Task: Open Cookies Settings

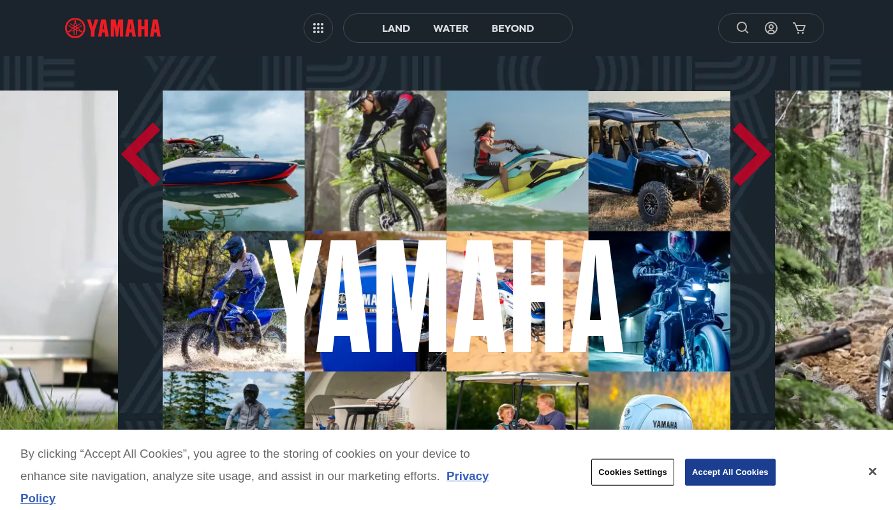Action: click(x=633, y=472)
